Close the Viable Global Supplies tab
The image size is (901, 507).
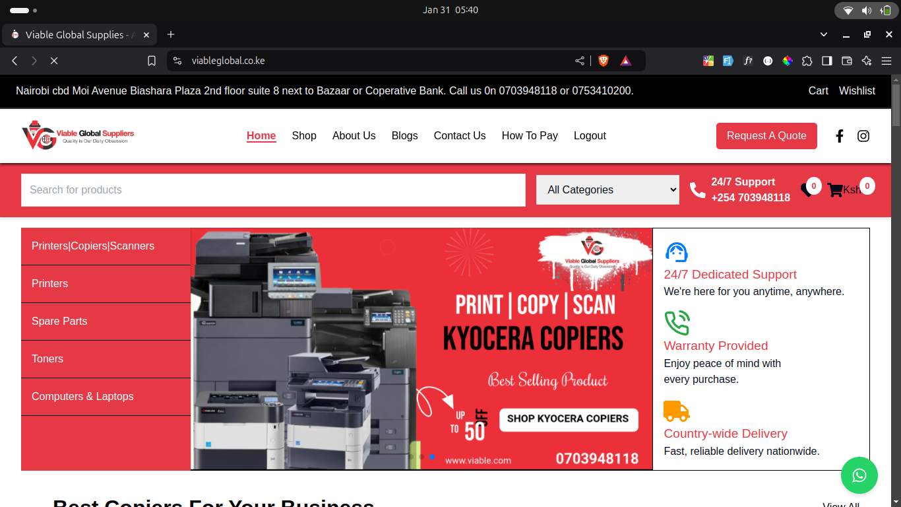(x=146, y=34)
